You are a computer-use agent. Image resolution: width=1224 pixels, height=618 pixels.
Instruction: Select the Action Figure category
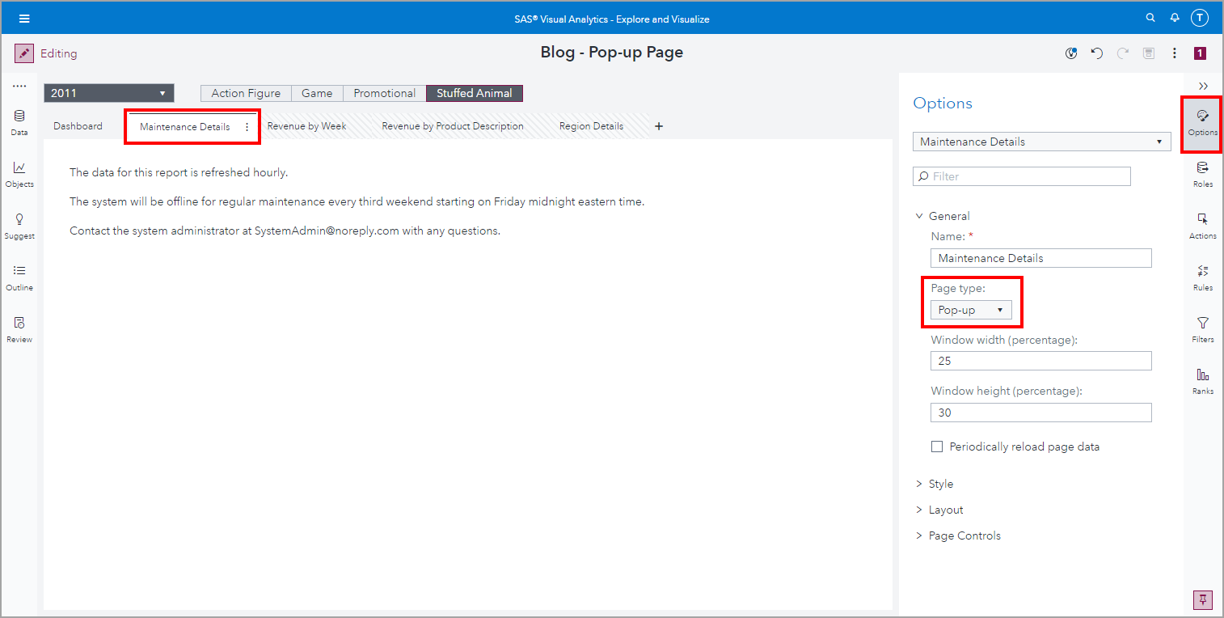point(245,93)
